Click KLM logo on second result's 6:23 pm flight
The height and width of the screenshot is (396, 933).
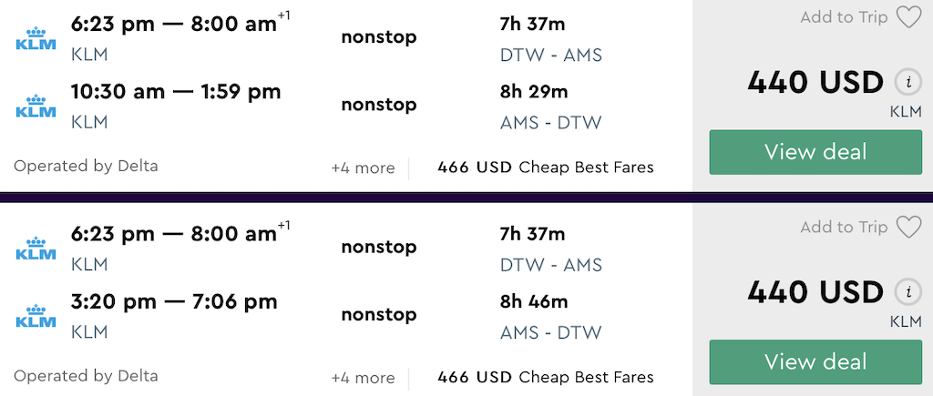click(x=36, y=249)
